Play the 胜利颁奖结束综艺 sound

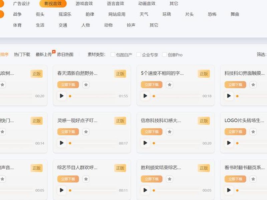tap(145, 190)
